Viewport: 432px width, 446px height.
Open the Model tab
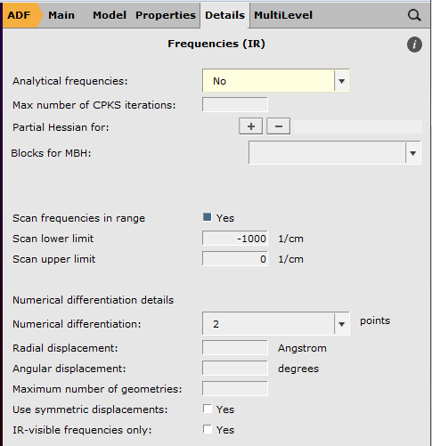[110, 15]
